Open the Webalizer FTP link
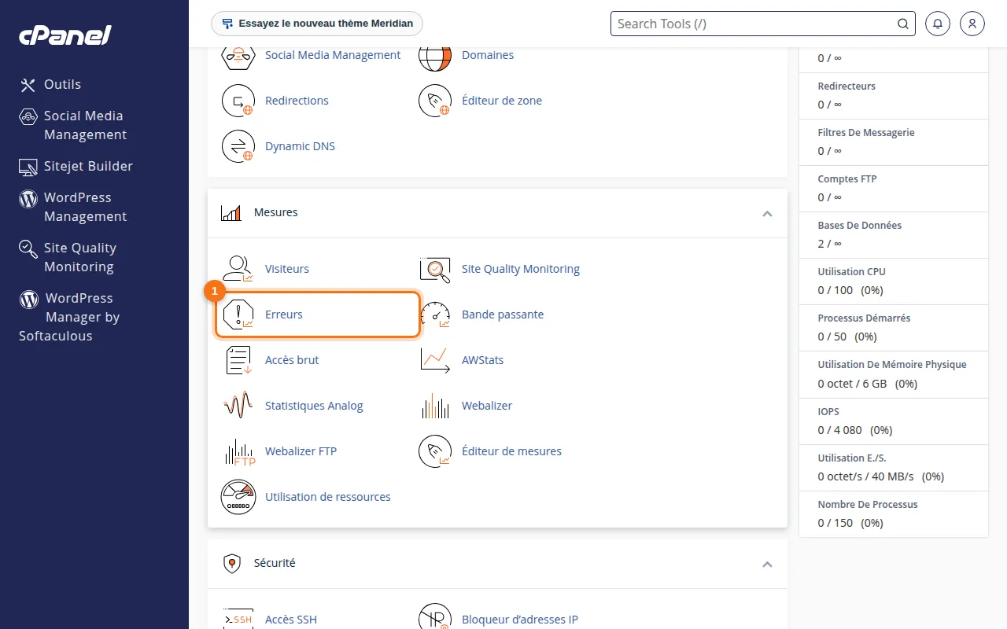 tap(301, 451)
